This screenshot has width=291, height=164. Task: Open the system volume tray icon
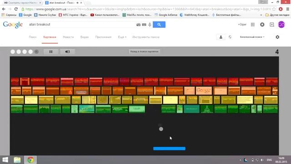coord(262,160)
